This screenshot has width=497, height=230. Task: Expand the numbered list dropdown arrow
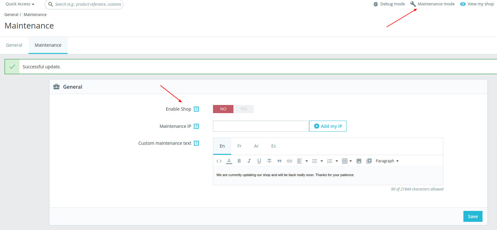click(337, 161)
